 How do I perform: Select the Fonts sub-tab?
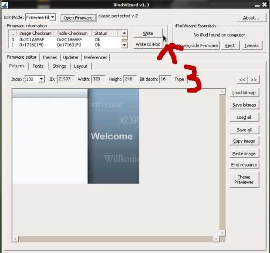pos(38,66)
